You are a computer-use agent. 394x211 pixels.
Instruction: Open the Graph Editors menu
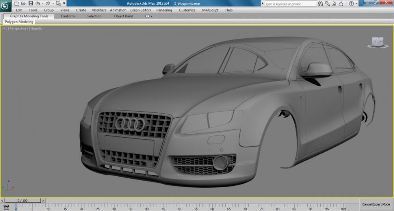[141, 10]
